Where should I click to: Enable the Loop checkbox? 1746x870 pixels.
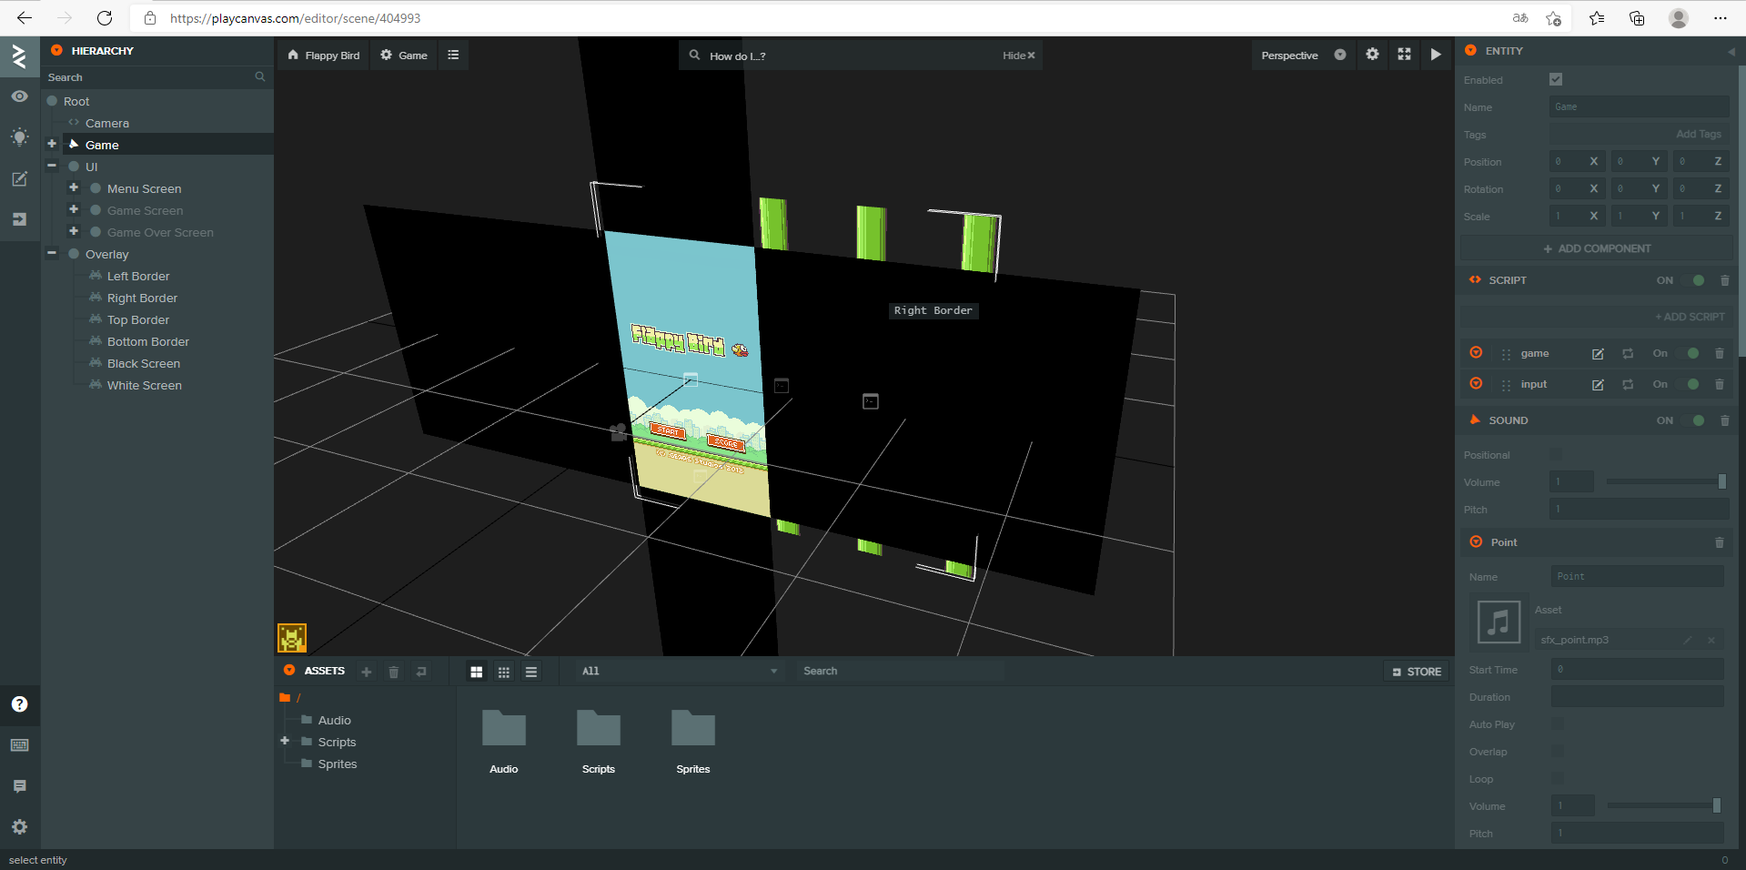(1558, 779)
